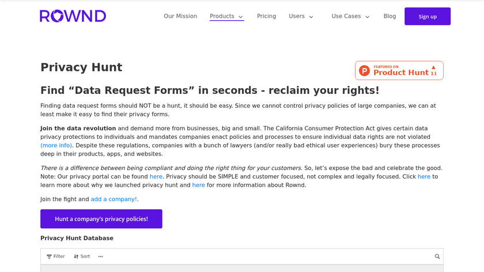Viewport: 484px width, 272px height.
Task: Open the Blog nav link
Action: 390,16
